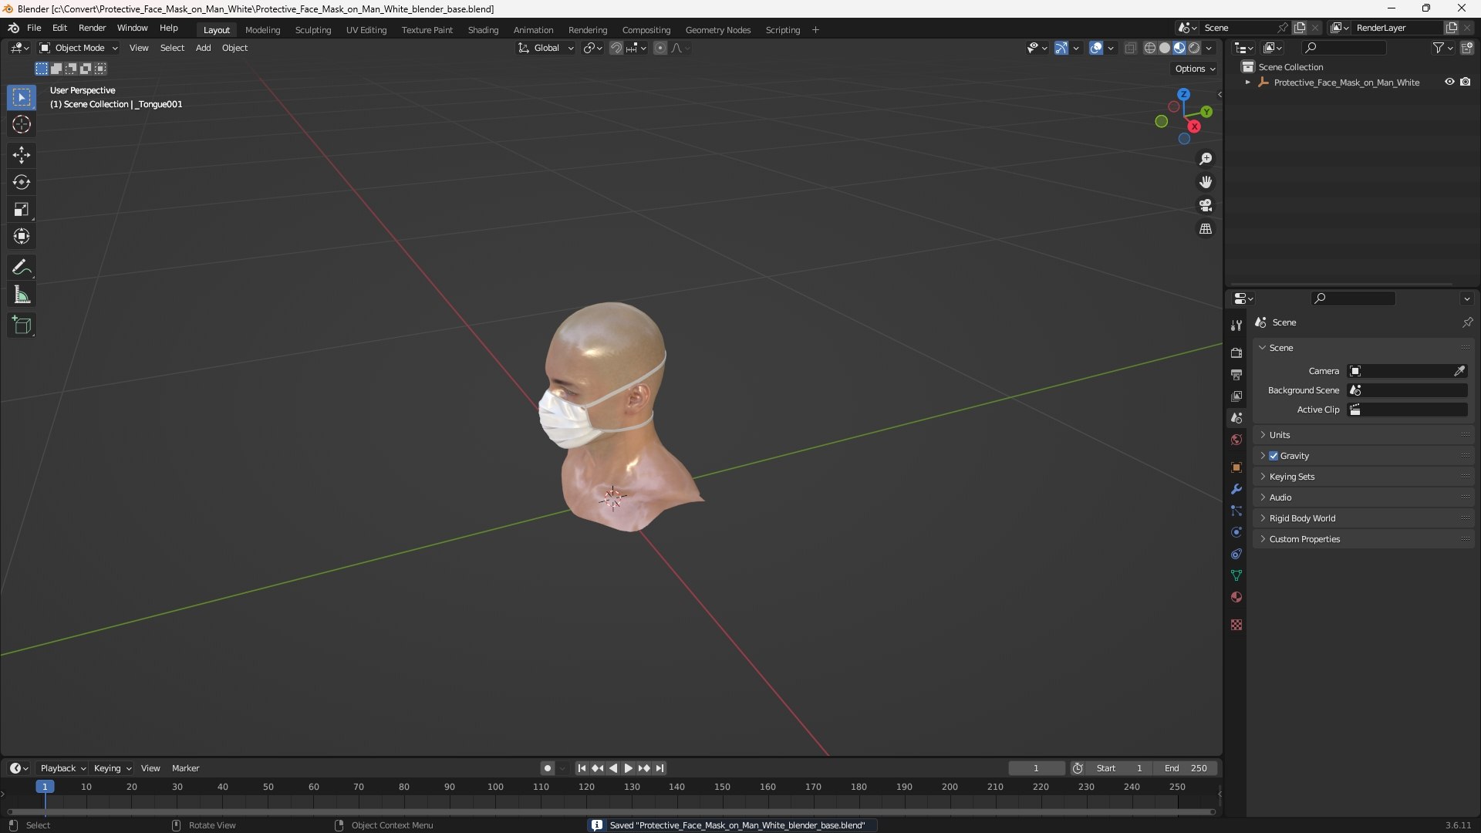The image size is (1481, 833).
Task: Select the Annotate tool
Action: click(22, 268)
